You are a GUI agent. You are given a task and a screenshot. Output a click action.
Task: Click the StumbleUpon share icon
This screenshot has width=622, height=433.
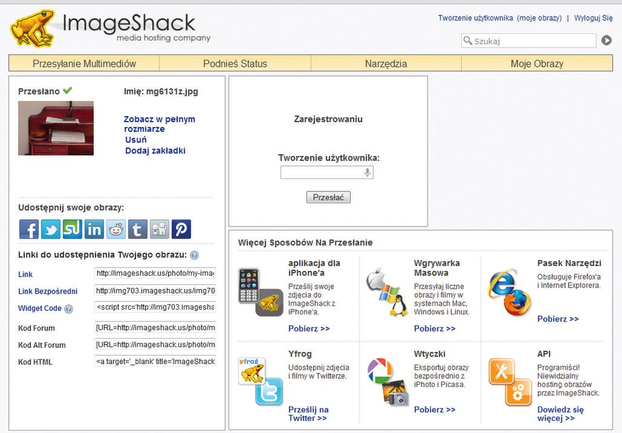73,229
